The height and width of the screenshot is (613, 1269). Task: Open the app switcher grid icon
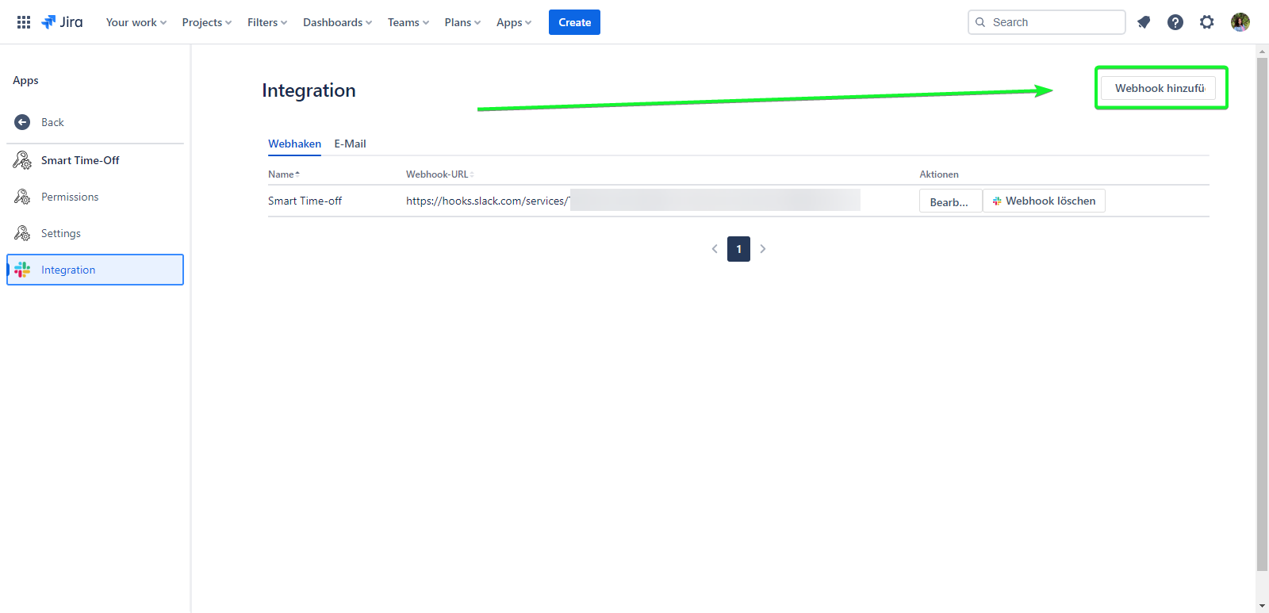click(x=24, y=22)
